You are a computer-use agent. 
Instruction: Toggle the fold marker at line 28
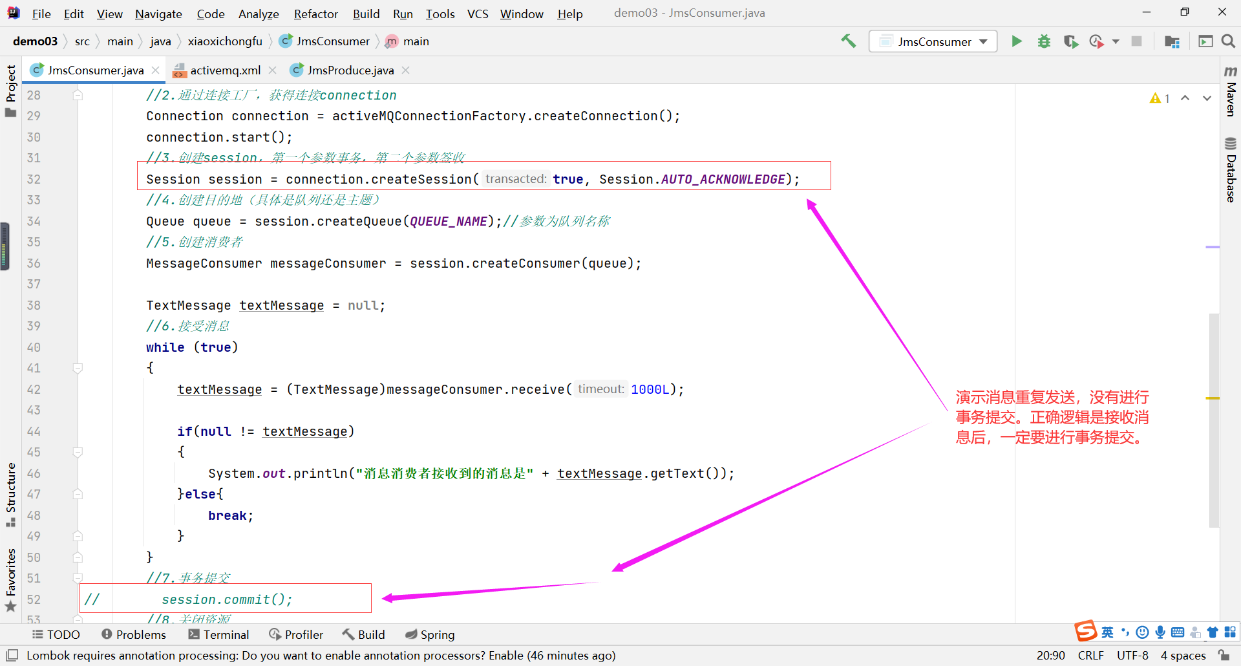(x=78, y=95)
